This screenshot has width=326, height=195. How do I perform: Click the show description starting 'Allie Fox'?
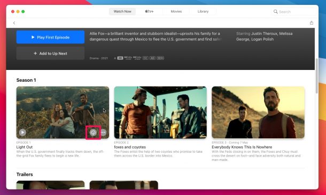[156, 36]
